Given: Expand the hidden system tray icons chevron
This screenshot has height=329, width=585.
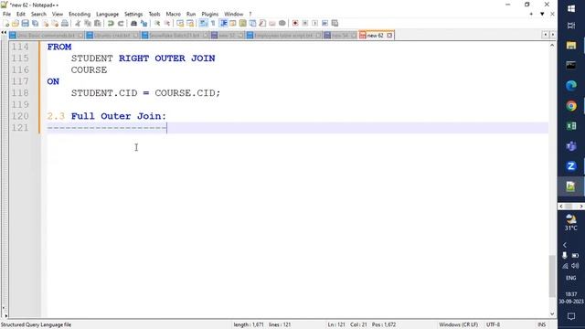Looking at the screenshot, I should pyautogui.click(x=565, y=245).
